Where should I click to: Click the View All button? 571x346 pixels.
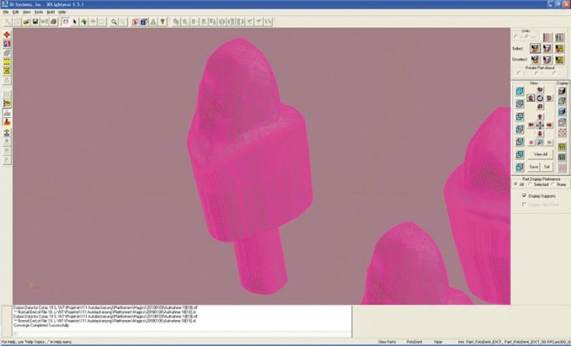(x=541, y=154)
